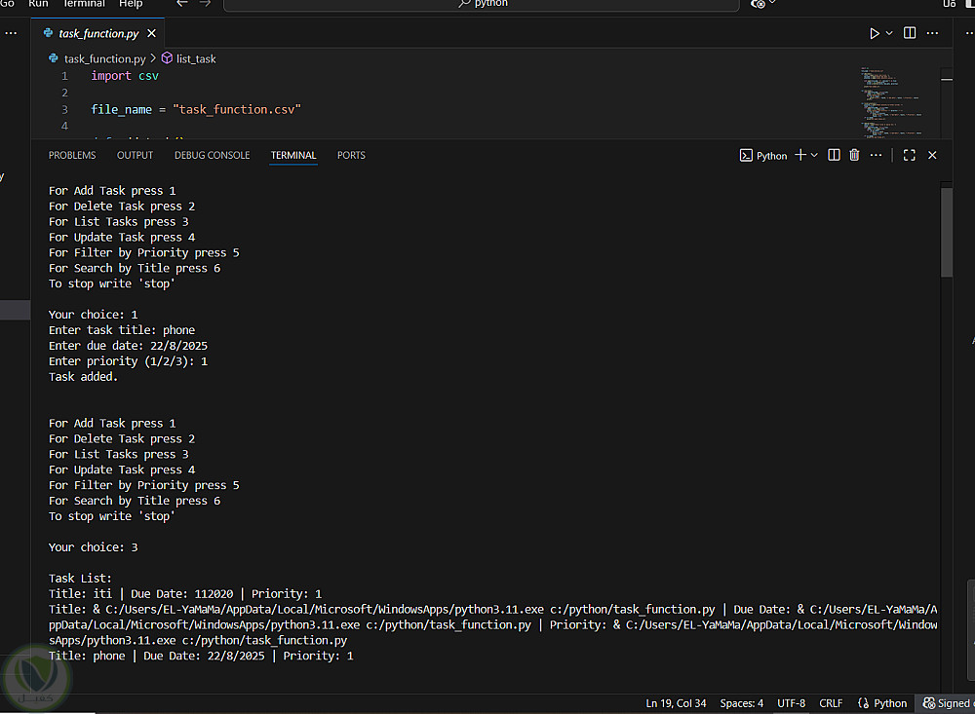
Task: Open terminal panel more actions menu
Action: click(x=876, y=155)
